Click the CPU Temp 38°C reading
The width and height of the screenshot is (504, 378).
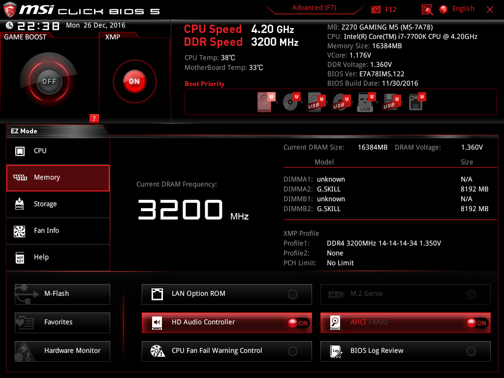(x=210, y=58)
